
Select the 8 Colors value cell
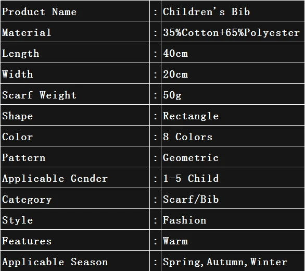[x=233, y=136]
